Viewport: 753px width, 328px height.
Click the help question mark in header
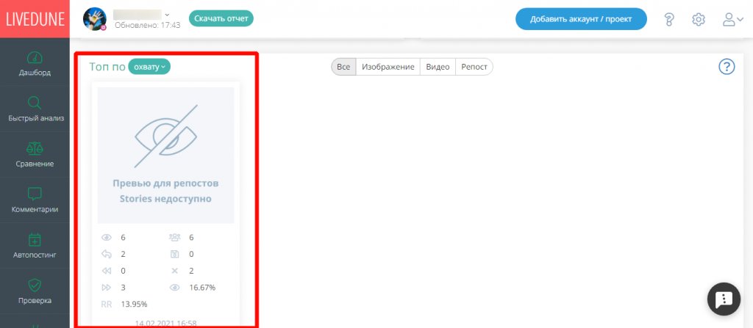tap(670, 19)
